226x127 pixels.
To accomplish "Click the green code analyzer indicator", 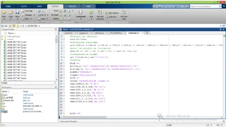I will click(x=224, y=36).
